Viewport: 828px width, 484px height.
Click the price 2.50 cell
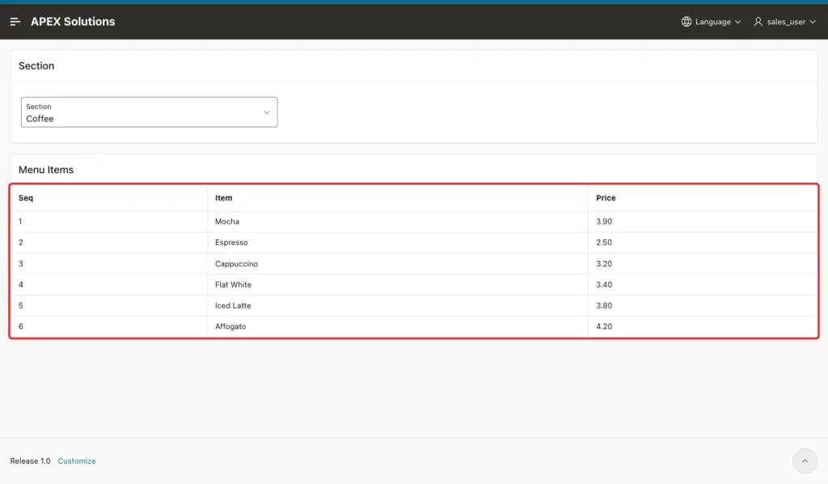coord(703,242)
